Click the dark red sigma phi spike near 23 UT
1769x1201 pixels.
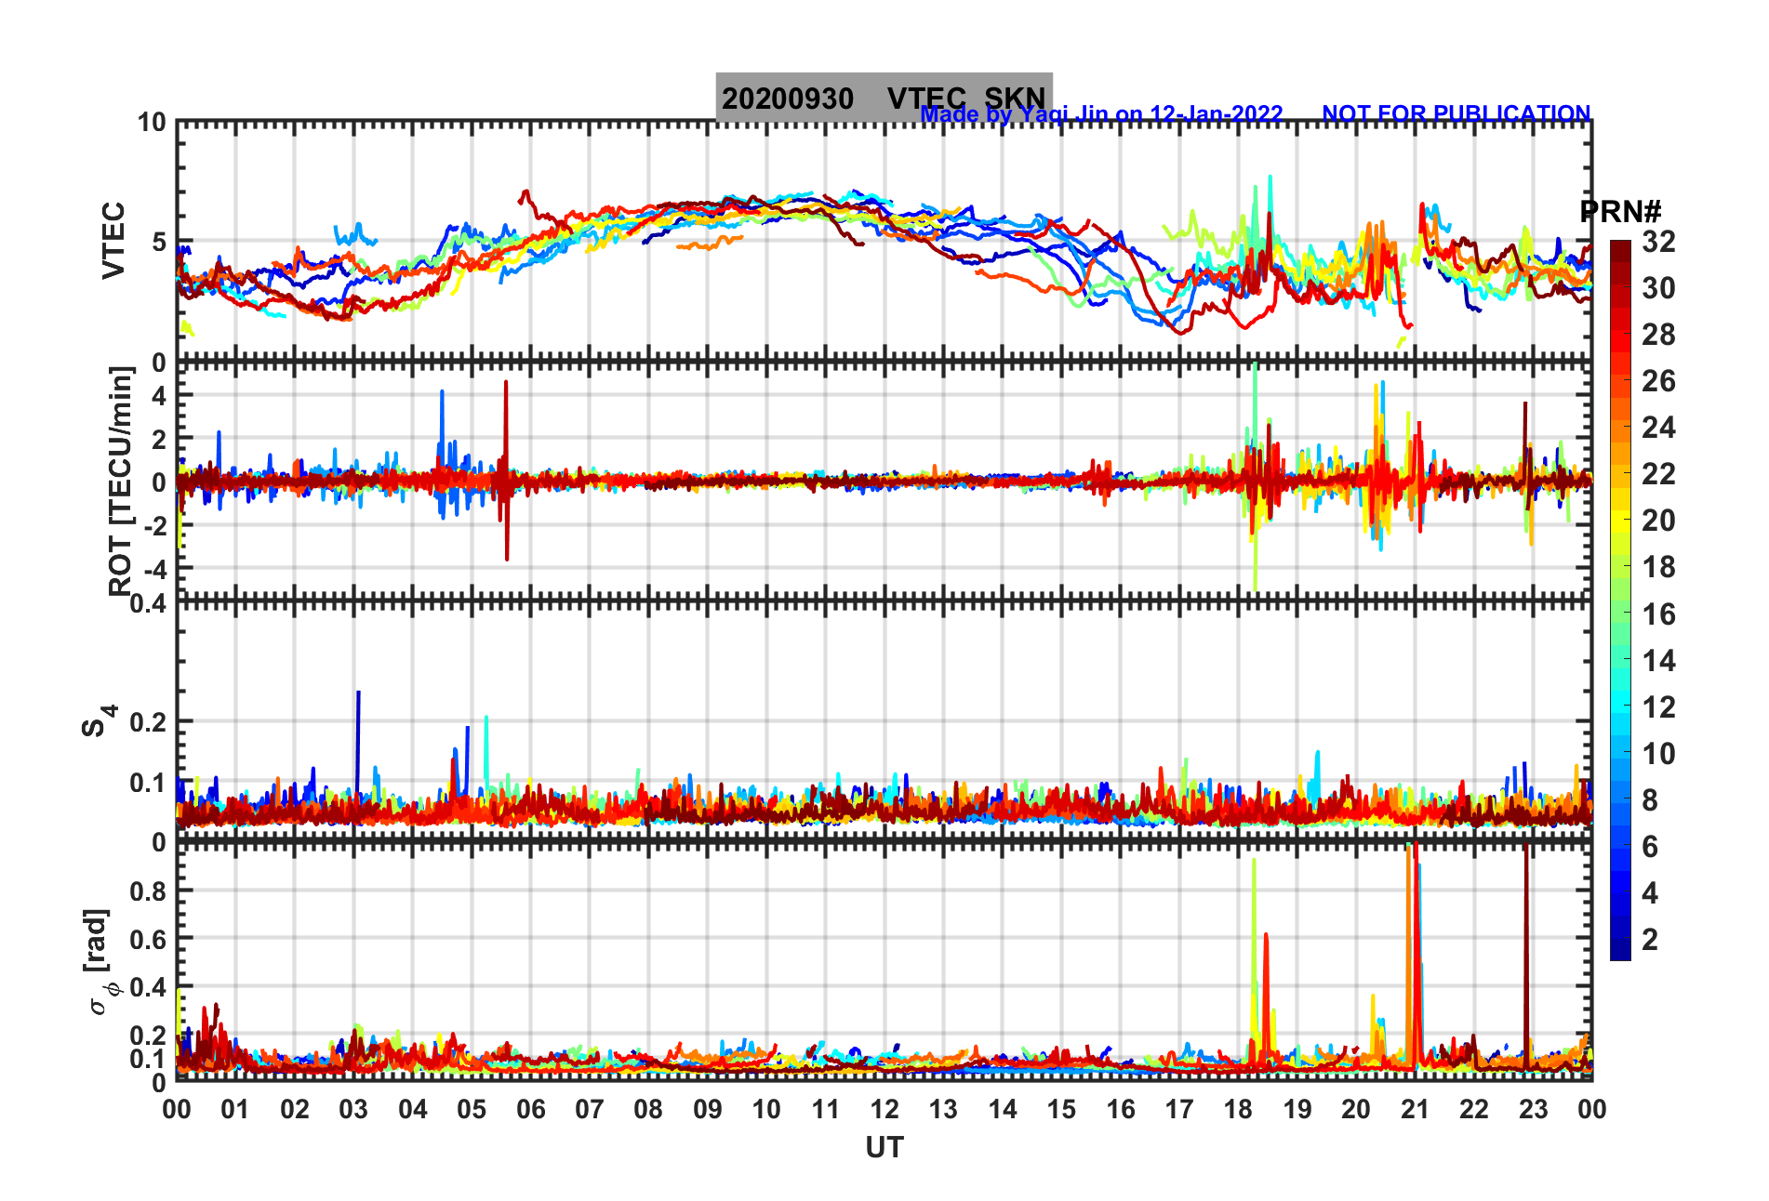[1525, 957]
